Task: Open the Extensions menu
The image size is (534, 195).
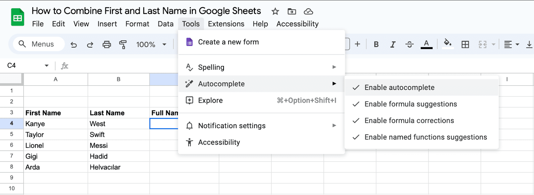Action: tap(226, 24)
